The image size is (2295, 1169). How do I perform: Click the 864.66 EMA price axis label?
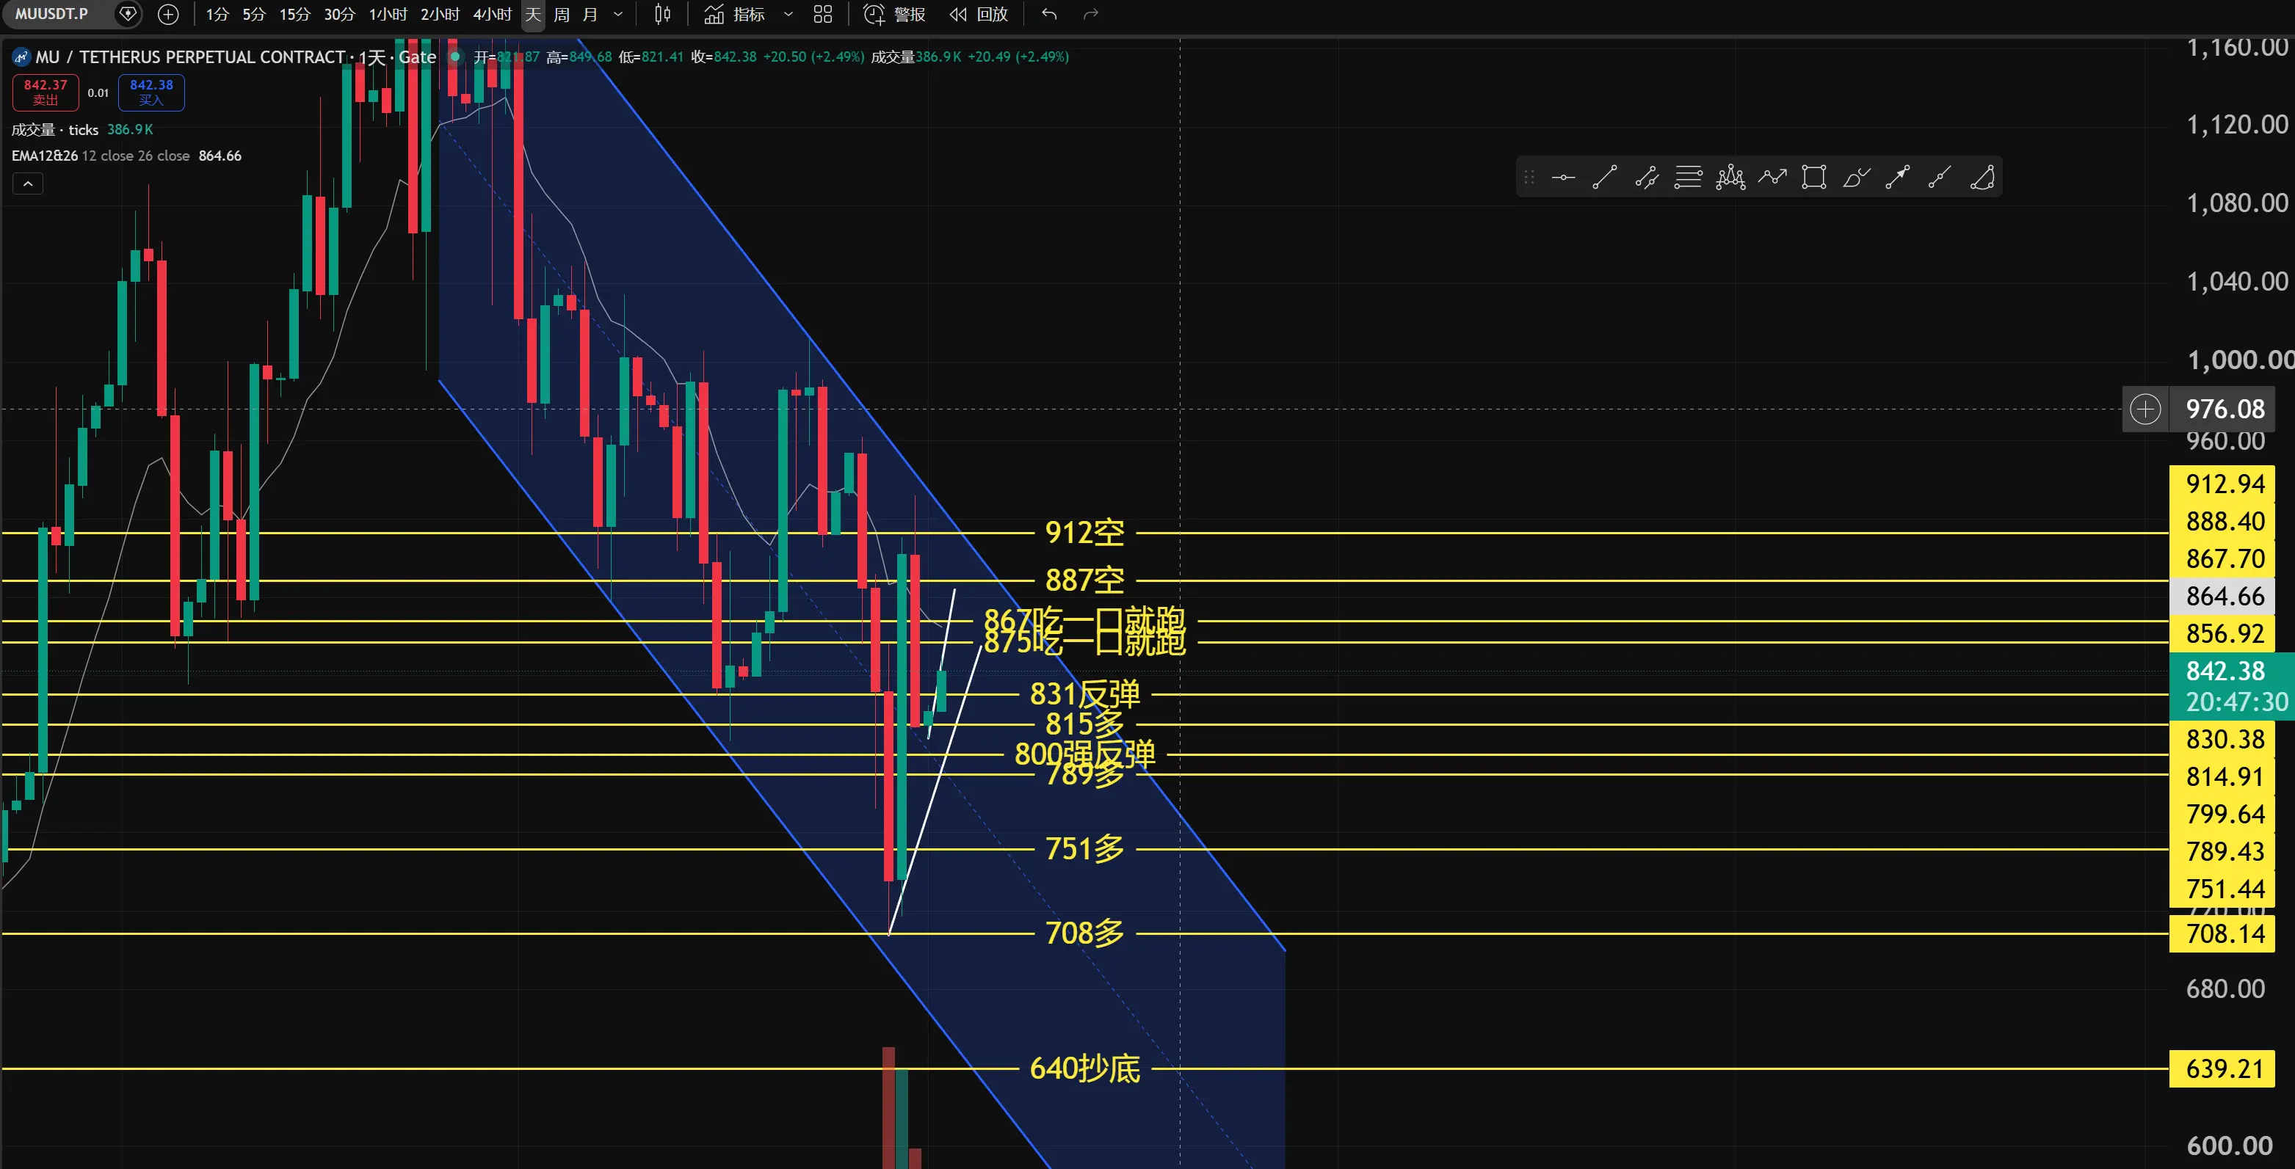click(2223, 597)
